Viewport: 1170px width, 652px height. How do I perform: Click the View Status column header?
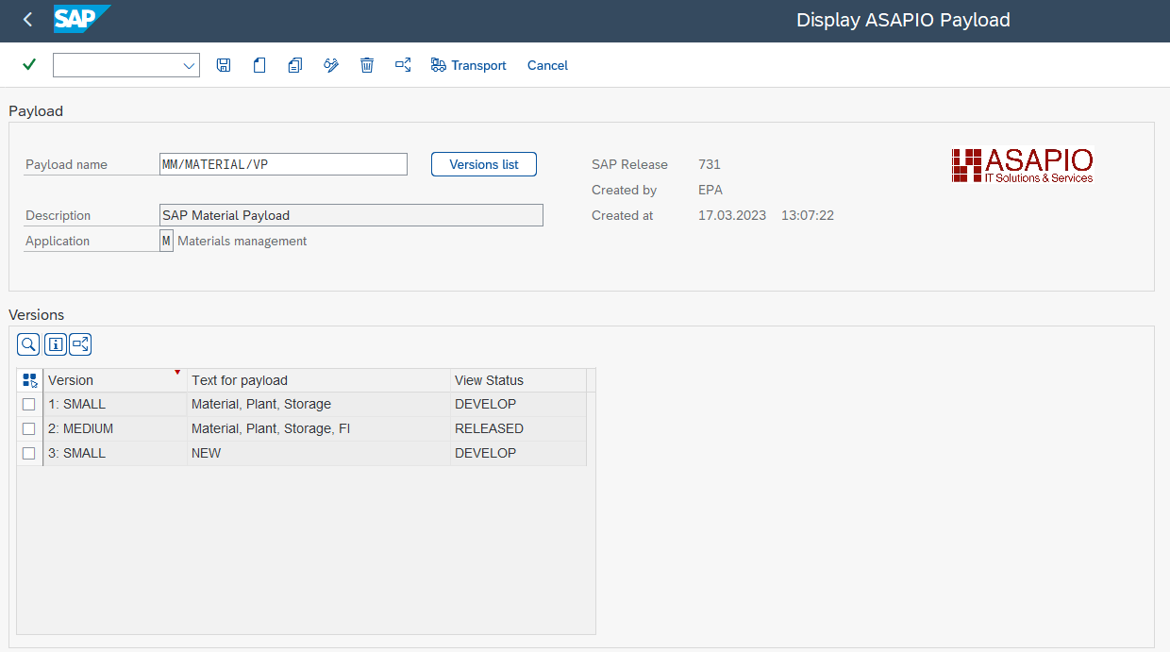[x=518, y=380]
